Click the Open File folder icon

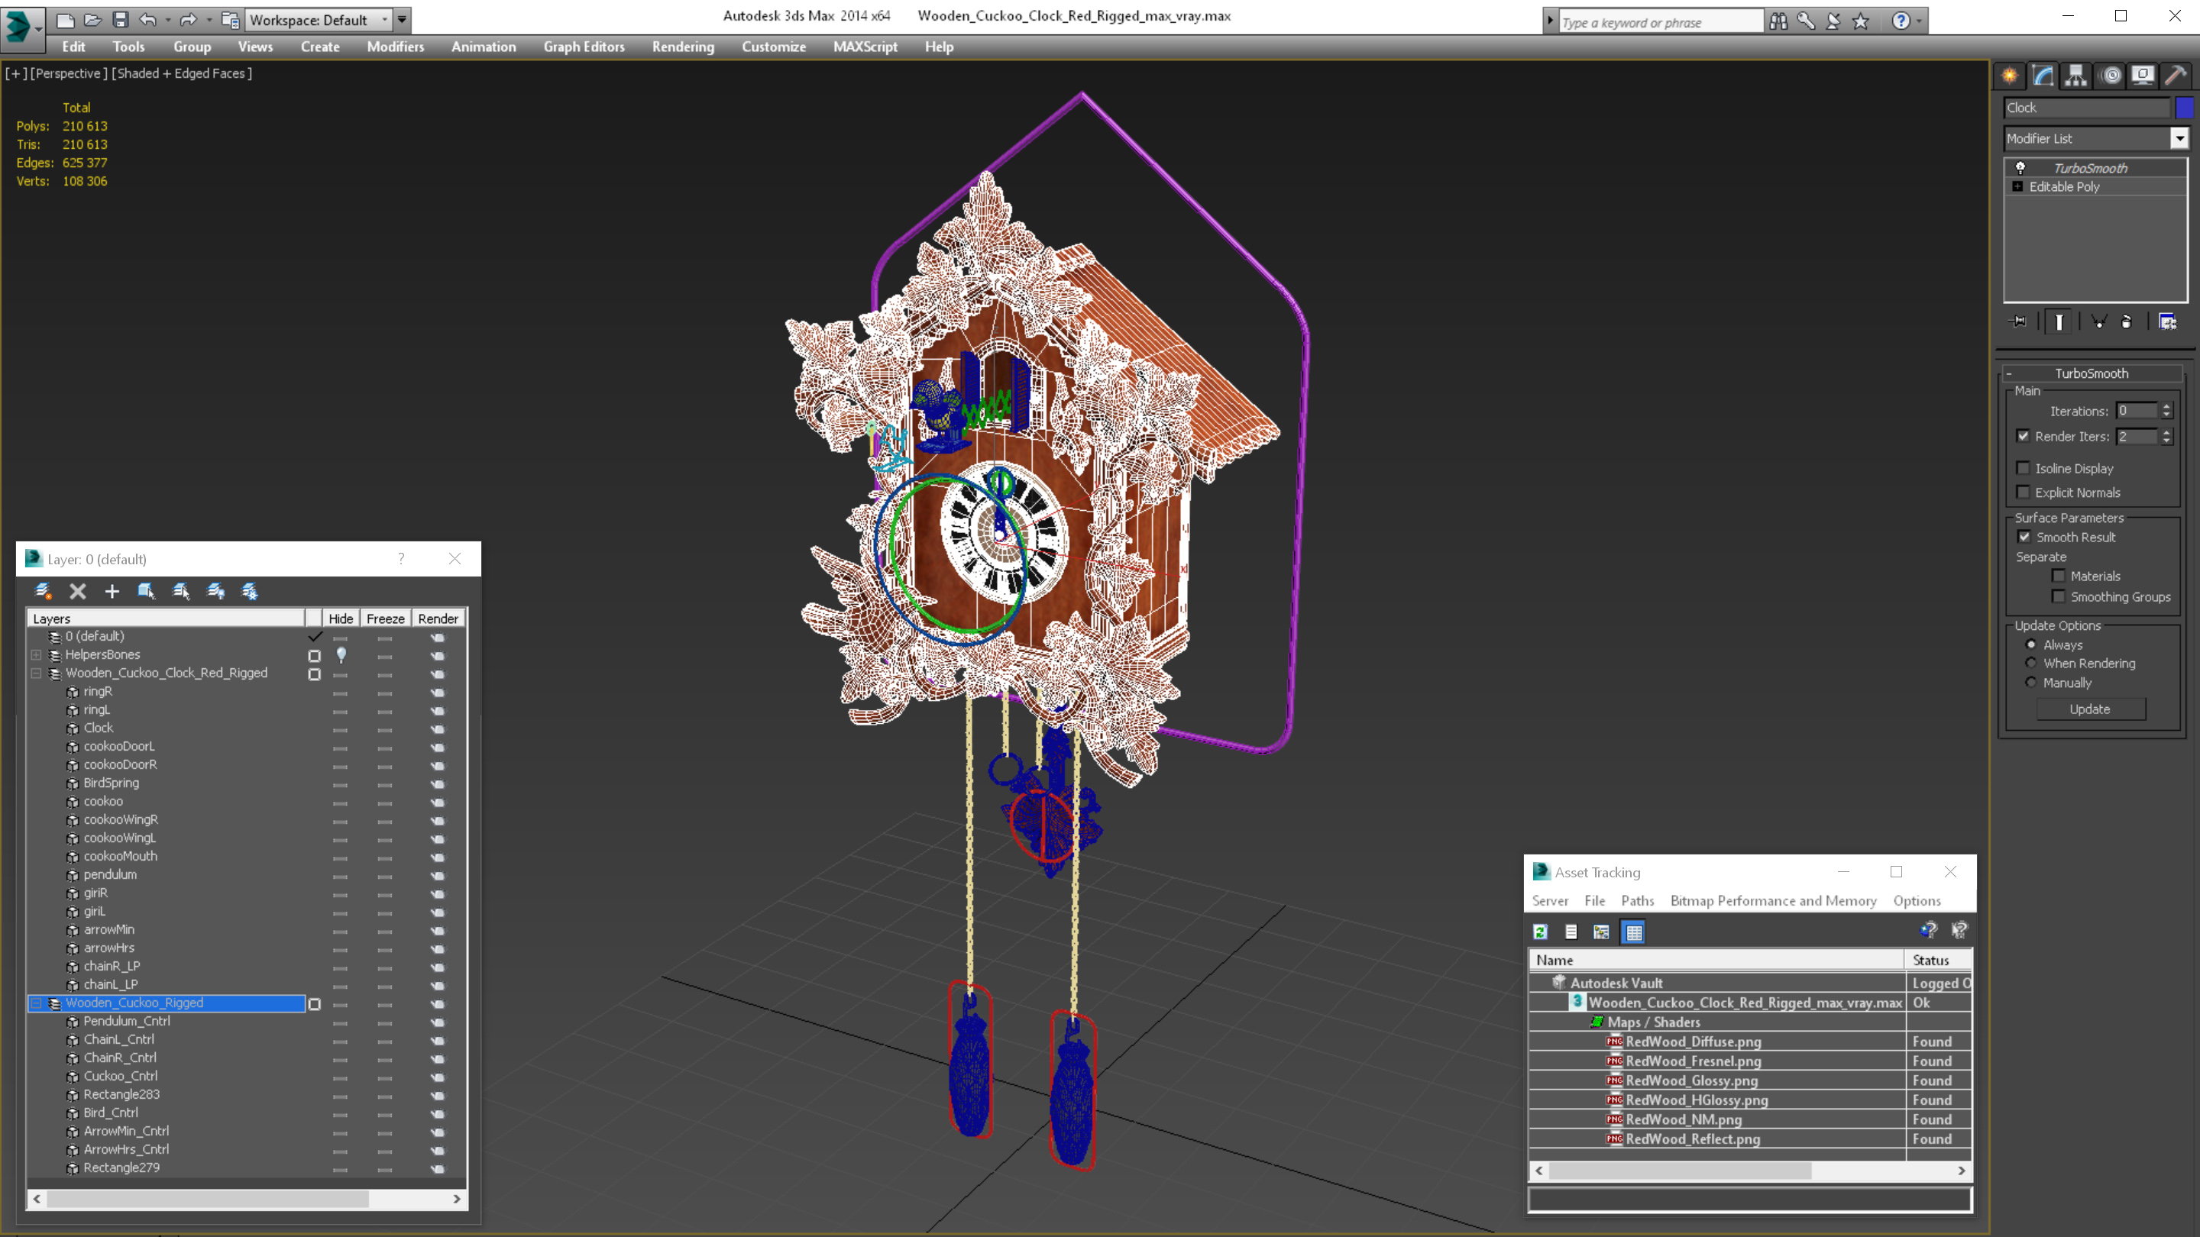point(92,19)
